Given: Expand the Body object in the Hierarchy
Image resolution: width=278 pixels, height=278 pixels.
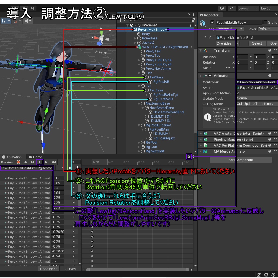Looking at the screenshot, I should (x=135, y=34).
